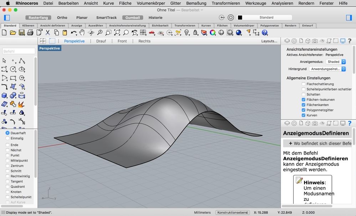This screenshot has width=356, height=216.
Task: Select the Einmalig radio button
Action: pyautogui.click(x=7, y=138)
